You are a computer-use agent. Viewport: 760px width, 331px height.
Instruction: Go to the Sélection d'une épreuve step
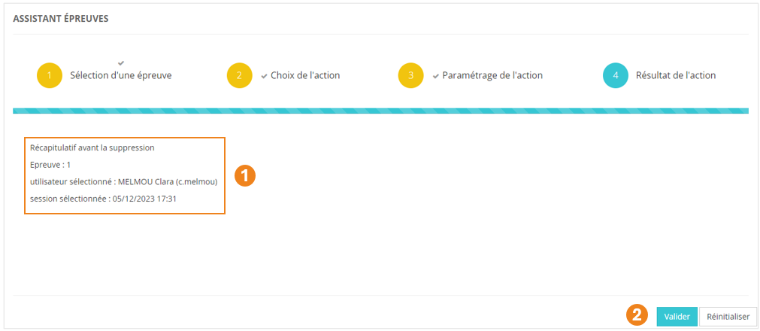[x=120, y=76]
